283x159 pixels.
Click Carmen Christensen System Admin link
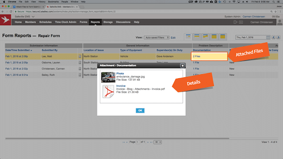(253, 17)
